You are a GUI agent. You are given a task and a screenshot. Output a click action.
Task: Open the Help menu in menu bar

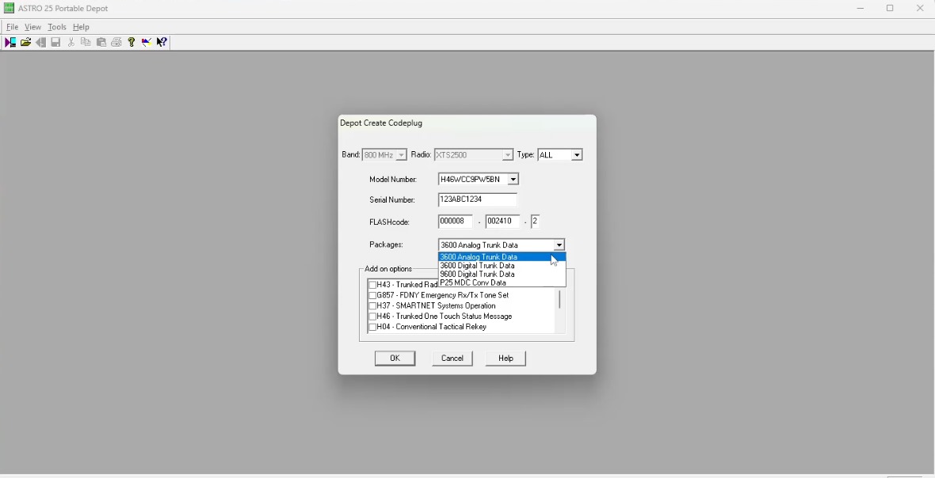pyautogui.click(x=81, y=27)
